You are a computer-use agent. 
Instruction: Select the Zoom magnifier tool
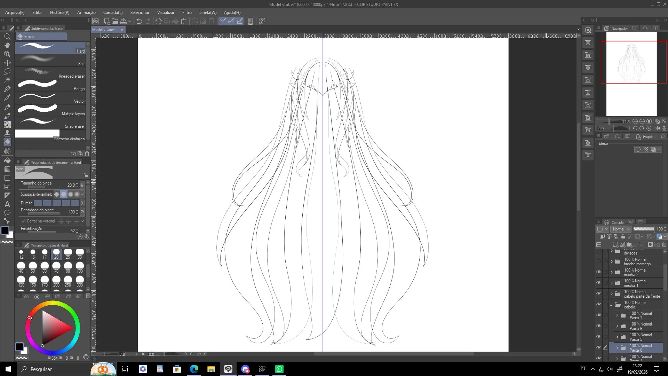pyautogui.click(x=7, y=37)
